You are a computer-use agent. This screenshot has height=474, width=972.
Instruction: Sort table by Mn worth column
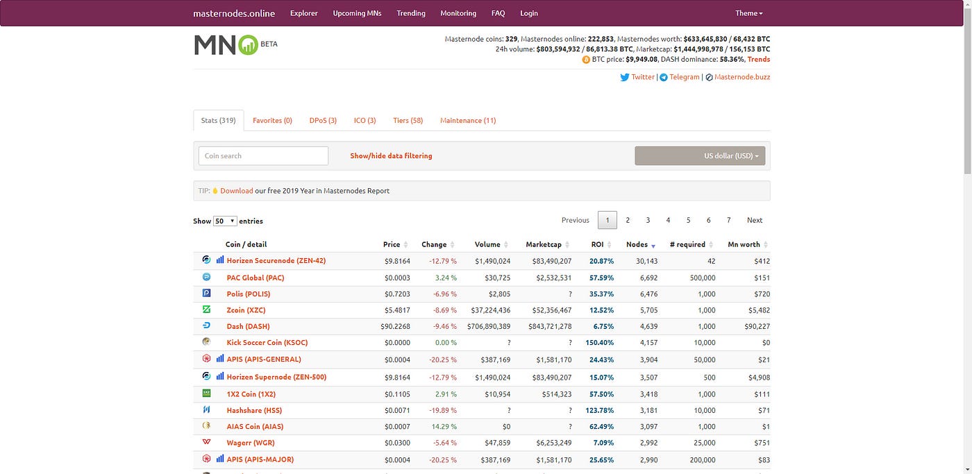(747, 244)
